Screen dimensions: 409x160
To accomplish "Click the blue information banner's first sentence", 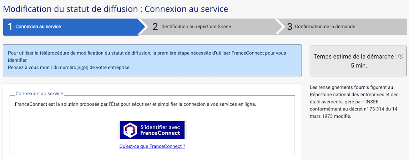I will [x=147, y=52].
